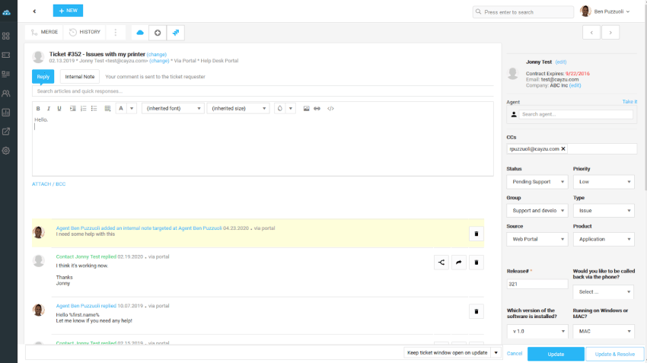
Task: Click the share icon on Jonny's reply
Action: (441, 263)
